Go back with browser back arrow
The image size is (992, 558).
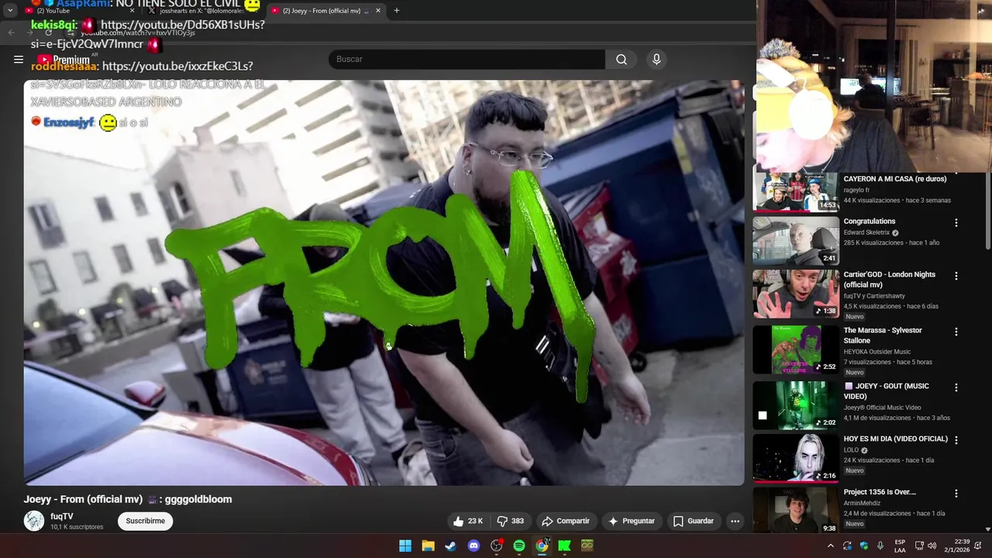11,33
